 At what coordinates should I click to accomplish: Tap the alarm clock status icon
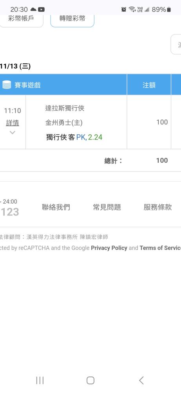124,9
